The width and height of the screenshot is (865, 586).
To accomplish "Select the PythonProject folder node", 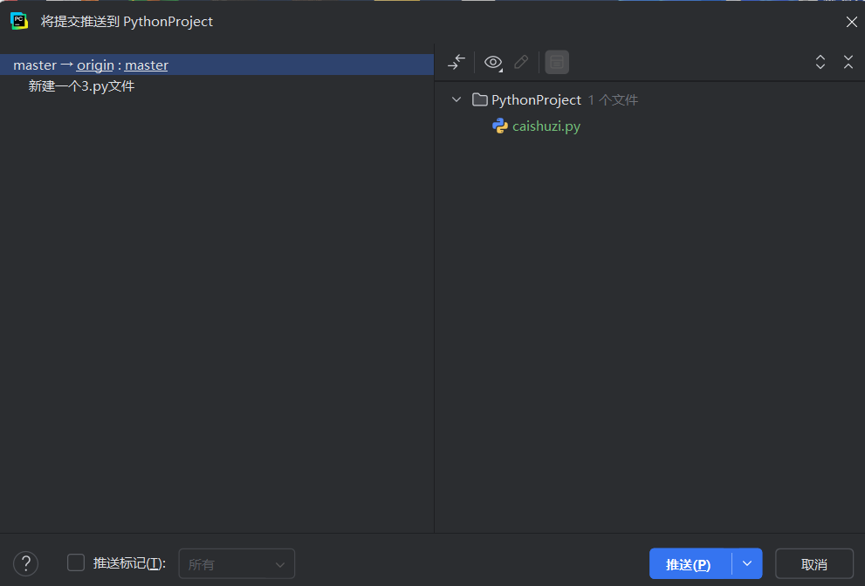I will coord(536,99).
